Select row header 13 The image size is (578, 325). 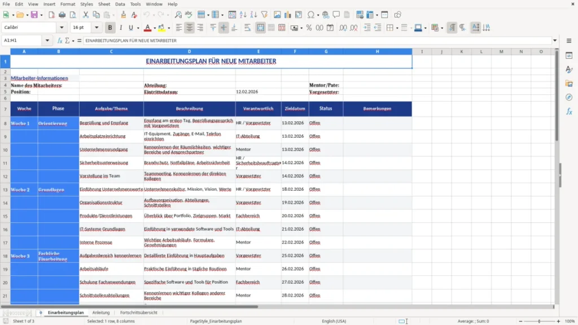tap(5, 190)
